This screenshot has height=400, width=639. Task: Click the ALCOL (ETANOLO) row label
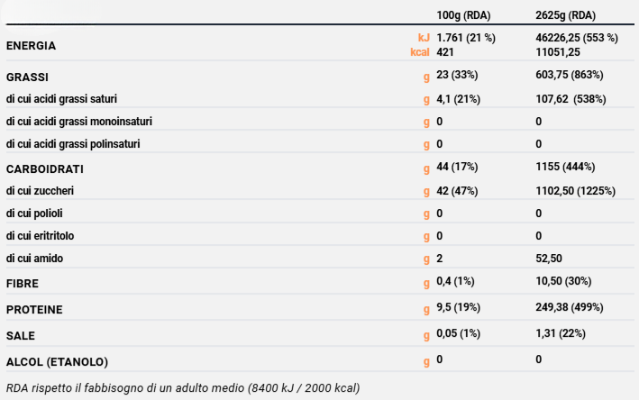[x=57, y=361]
